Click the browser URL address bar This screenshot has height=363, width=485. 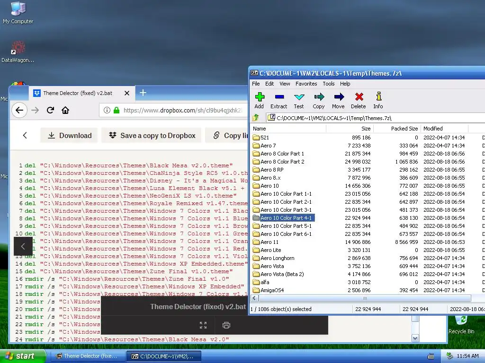pos(174,110)
